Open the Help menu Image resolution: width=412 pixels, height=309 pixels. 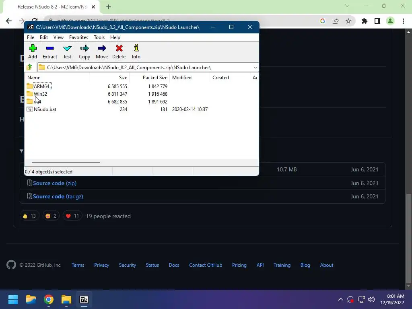115,37
